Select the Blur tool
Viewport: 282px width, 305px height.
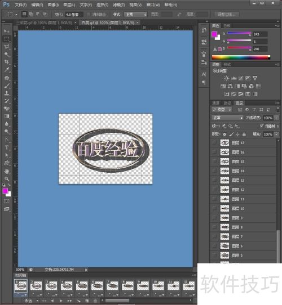point(7,124)
